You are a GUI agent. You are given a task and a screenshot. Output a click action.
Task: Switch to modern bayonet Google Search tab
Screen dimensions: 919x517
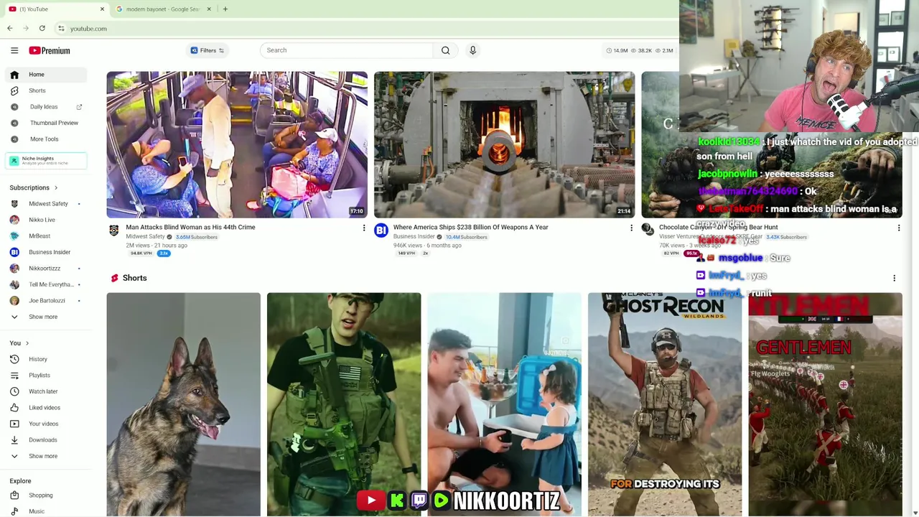(x=162, y=9)
